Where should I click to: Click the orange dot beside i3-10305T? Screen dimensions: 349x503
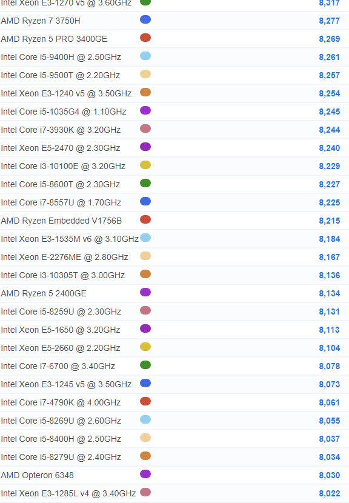(x=145, y=274)
